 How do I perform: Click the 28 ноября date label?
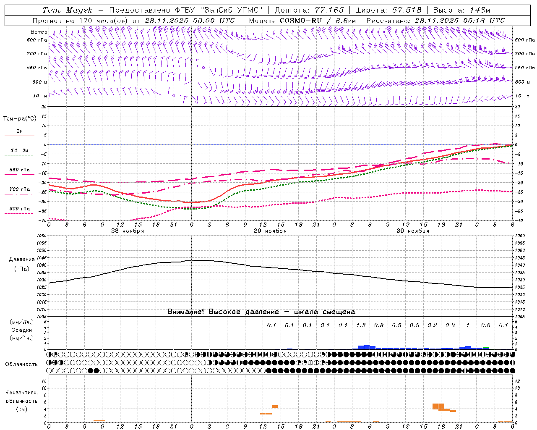[x=128, y=231]
